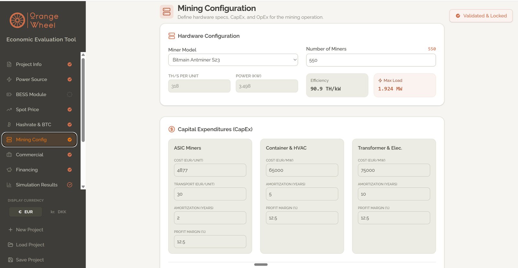
Task: Click the Financing piggy bank icon
Action: pyautogui.click(x=9, y=170)
